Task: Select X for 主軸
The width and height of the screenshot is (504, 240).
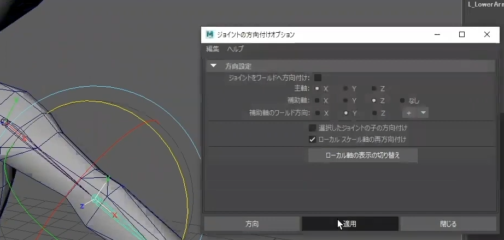Action: point(317,88)
